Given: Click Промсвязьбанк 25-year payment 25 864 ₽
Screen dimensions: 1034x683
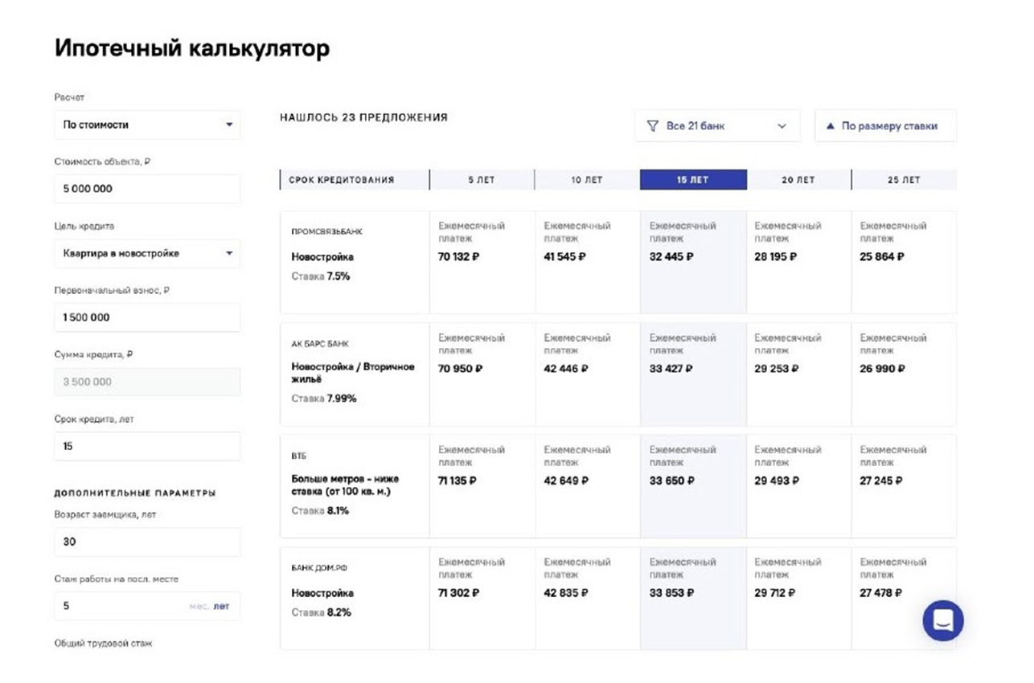Looking at the screenshot, I should (882, 257).
